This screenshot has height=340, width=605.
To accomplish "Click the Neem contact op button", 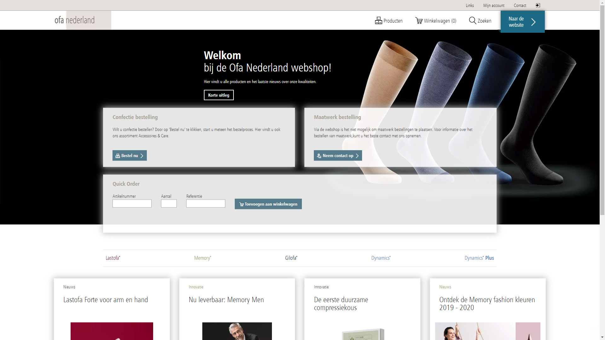I will [x=338, y=156].
